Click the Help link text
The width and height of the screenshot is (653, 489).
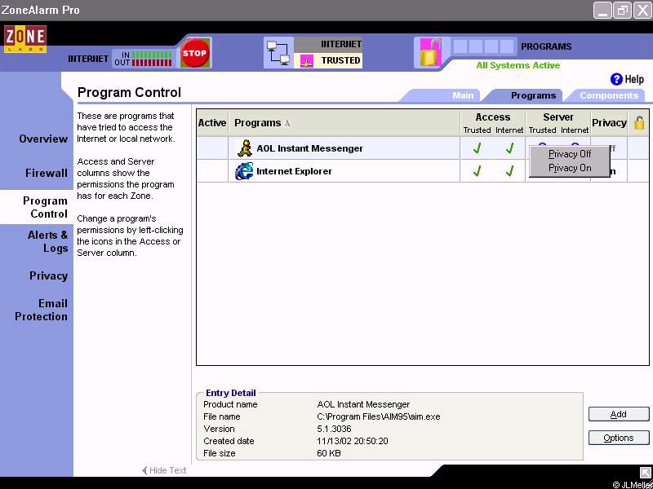634,79
